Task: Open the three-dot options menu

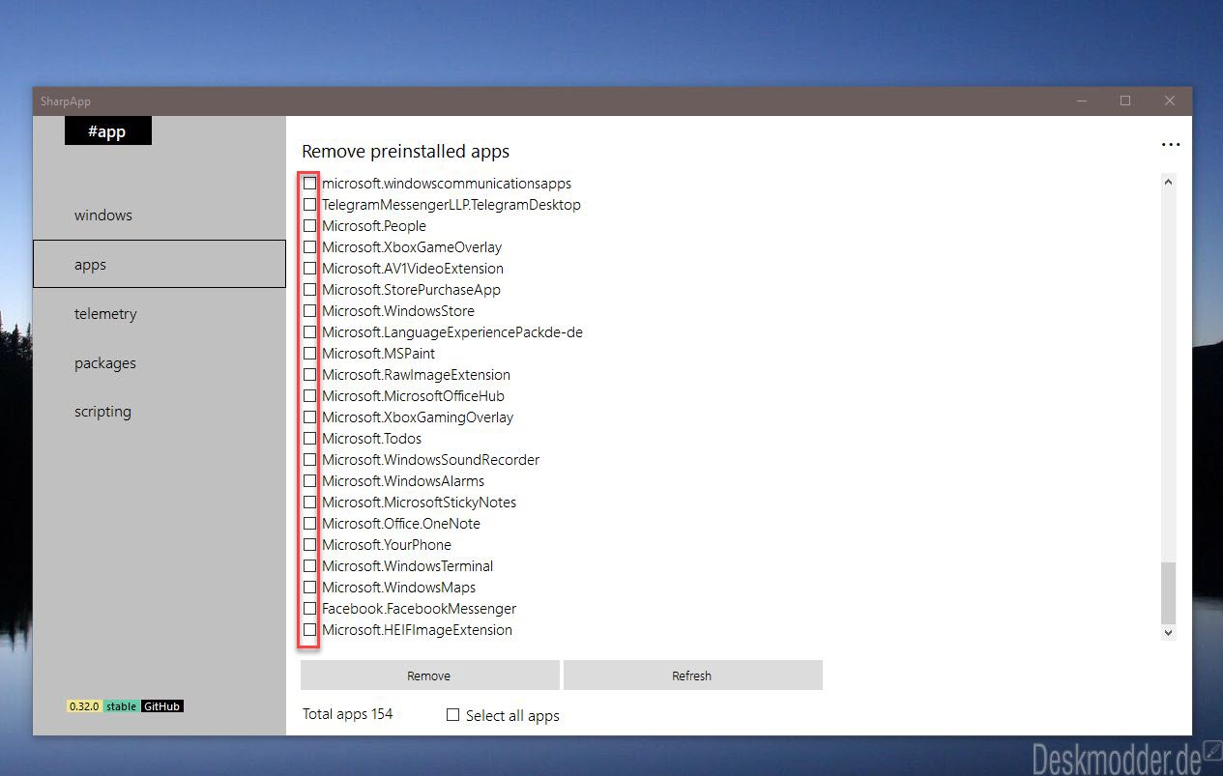Action: coord(1171,145)
